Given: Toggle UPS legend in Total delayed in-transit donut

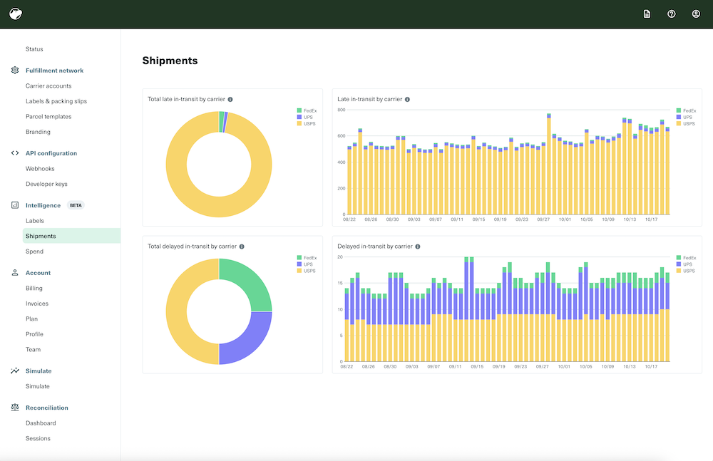Looking at the screenshot, I should (305, 264).
